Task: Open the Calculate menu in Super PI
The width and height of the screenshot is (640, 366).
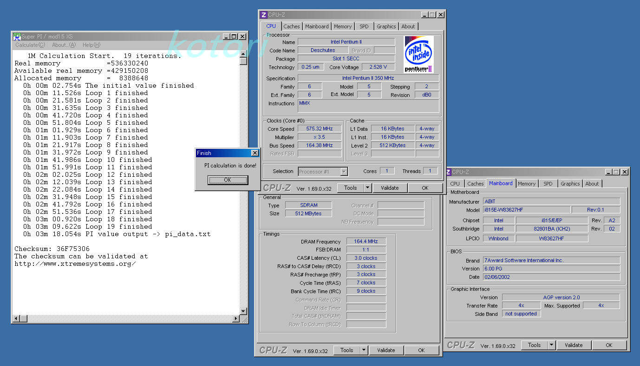Action: [x=30, y=45]
